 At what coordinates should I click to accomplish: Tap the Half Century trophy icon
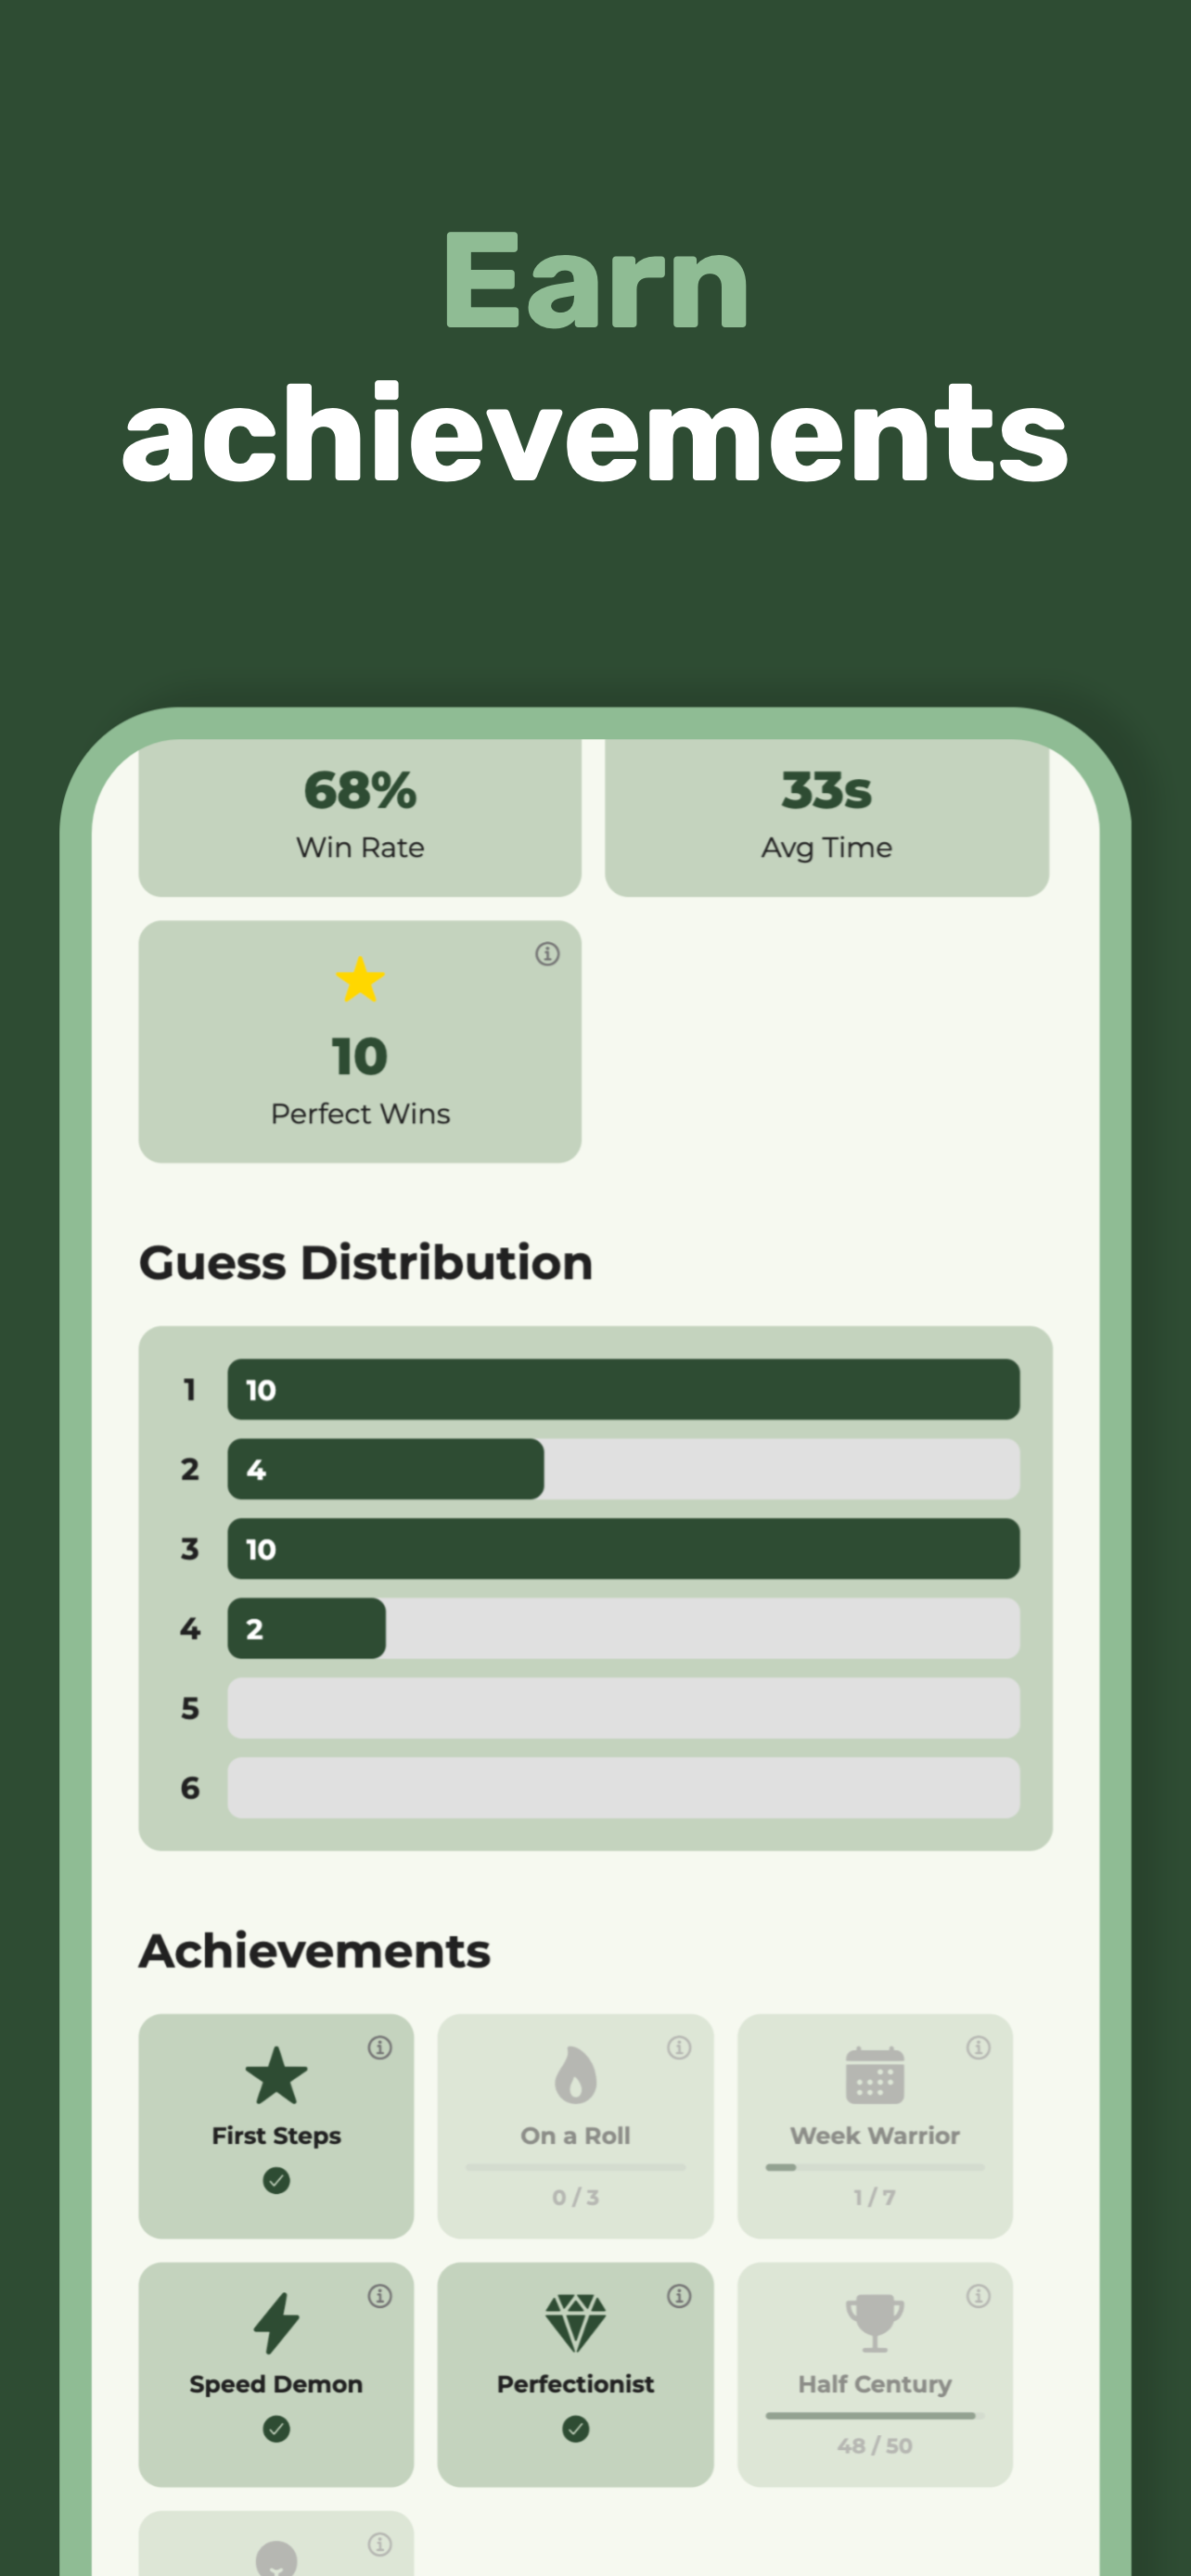875,2322
